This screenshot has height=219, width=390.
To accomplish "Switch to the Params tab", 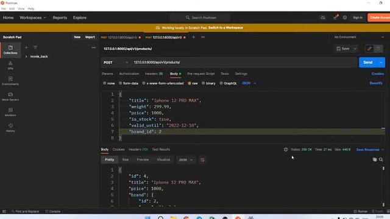I will click(107, 74).
